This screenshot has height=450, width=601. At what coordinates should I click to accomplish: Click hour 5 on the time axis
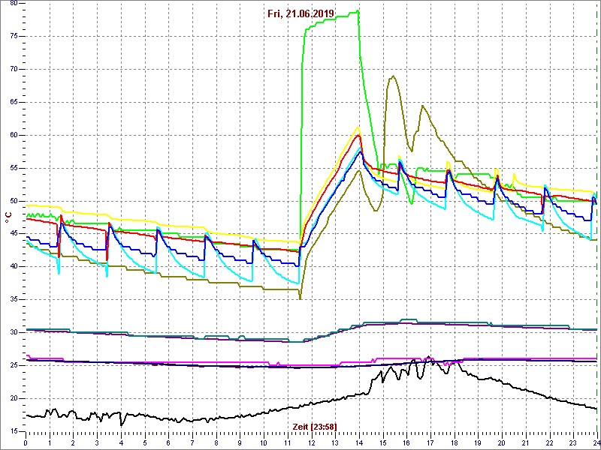[x=145, y=442]
